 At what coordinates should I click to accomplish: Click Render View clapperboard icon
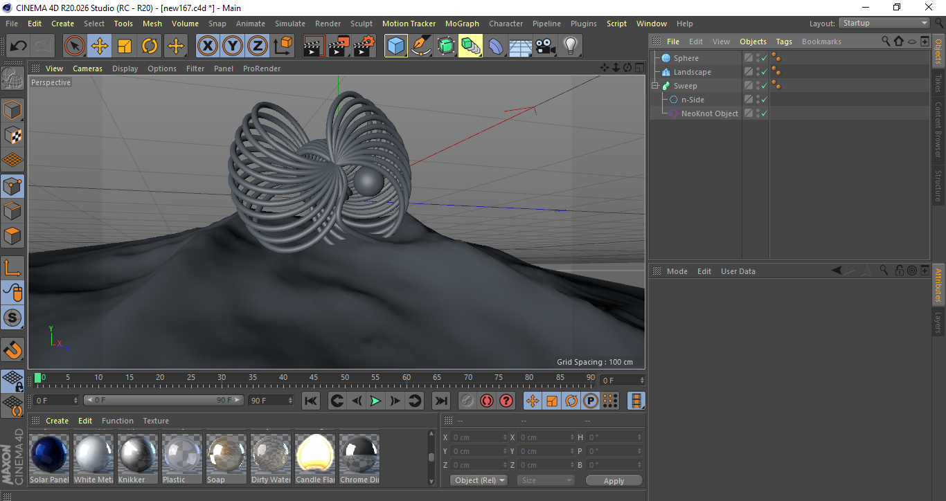coord(314,46)
